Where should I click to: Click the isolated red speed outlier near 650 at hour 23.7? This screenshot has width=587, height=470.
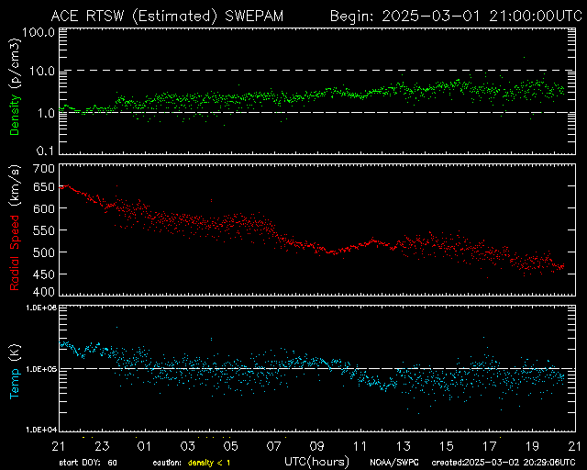(x=116, y=185)
